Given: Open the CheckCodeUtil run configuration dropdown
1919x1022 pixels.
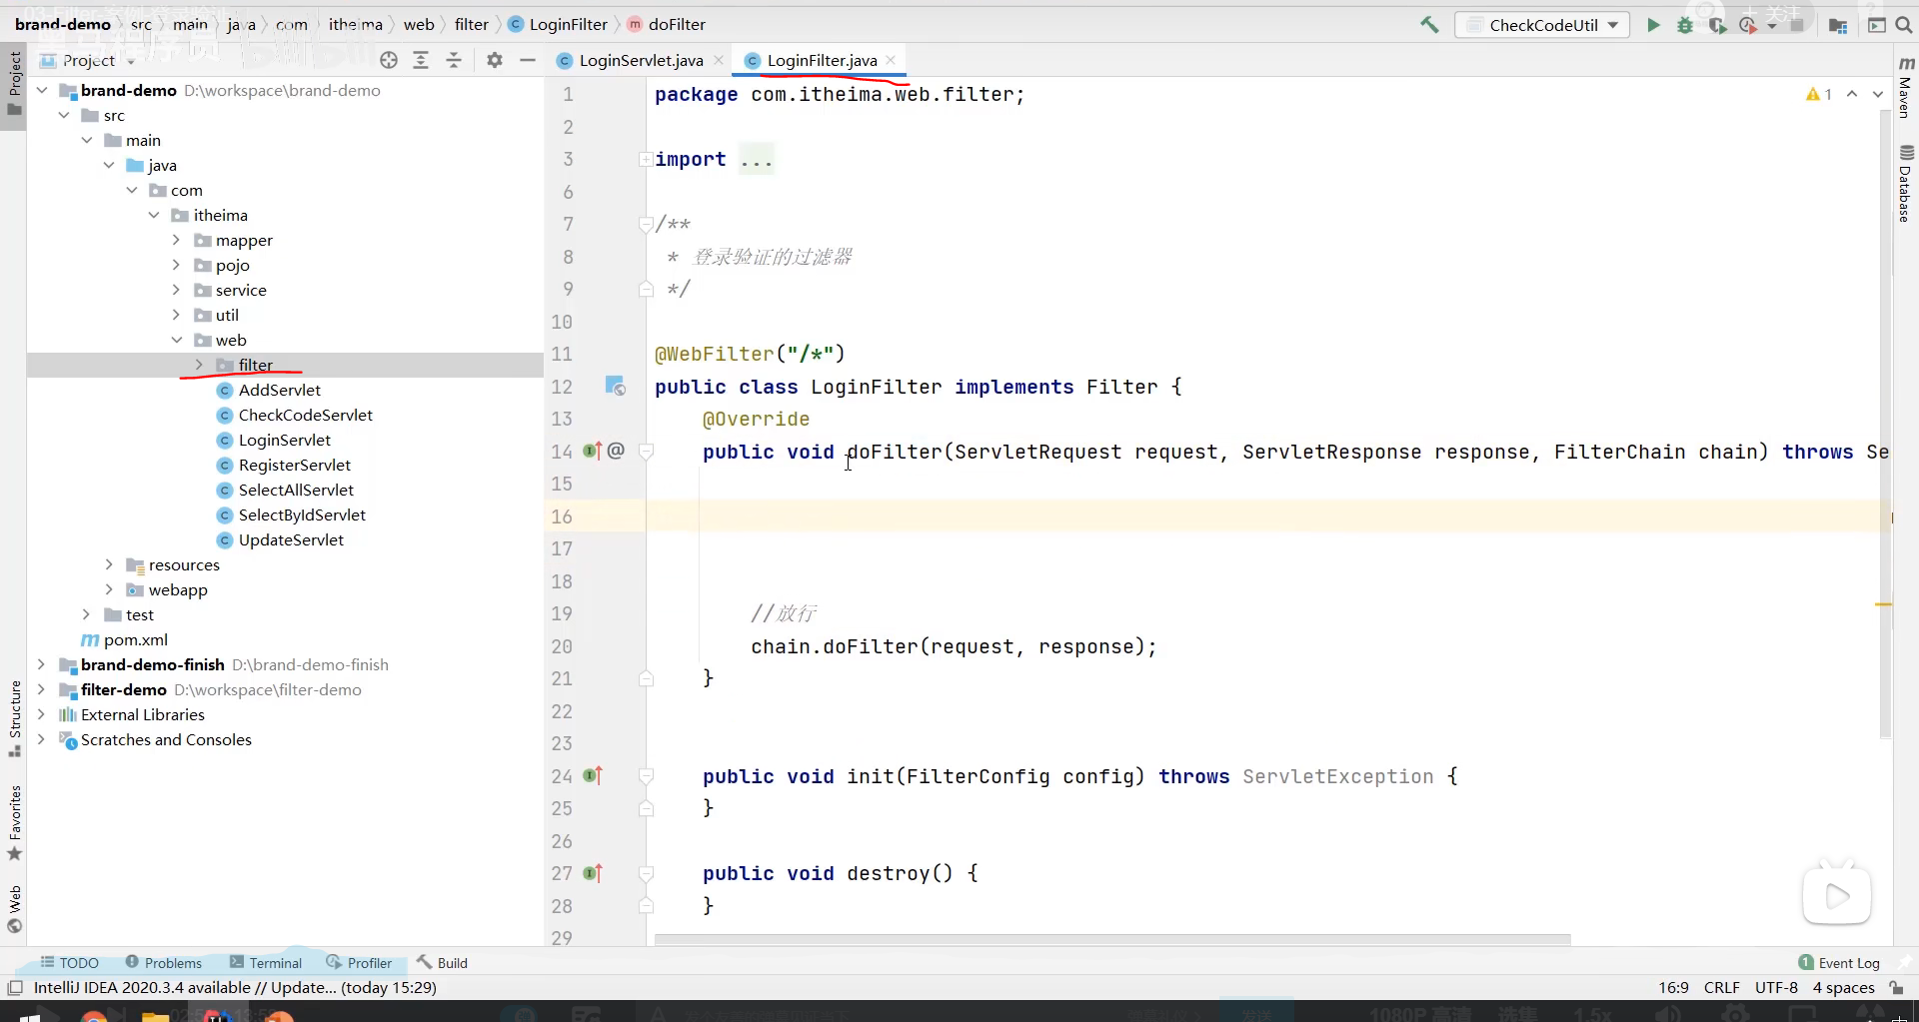Looking at the screenshot, I should pyautogui.click(x=1542, y=25).
